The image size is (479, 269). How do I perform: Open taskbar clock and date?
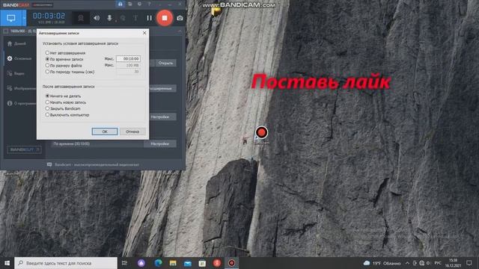click(x=453, y=263)
